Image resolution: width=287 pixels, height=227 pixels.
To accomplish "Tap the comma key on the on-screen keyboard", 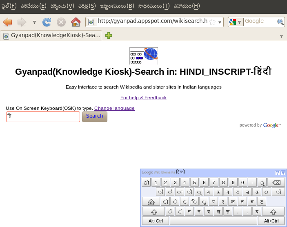I will click(x=238, y=211).
